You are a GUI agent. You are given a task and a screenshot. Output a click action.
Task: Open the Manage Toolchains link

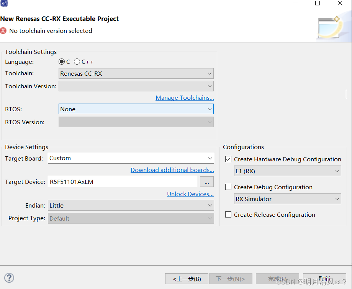coord(185,98)
